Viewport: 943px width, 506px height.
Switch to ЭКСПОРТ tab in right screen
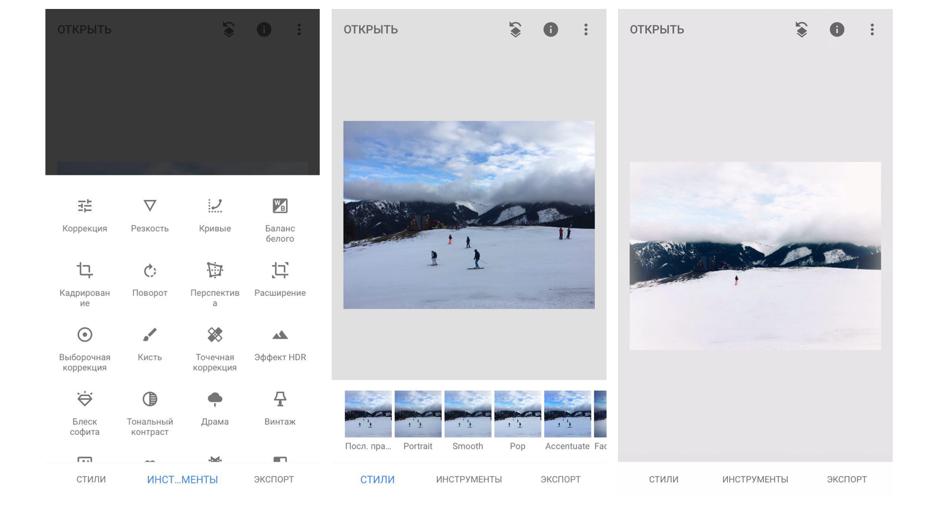tap(846, 479)
